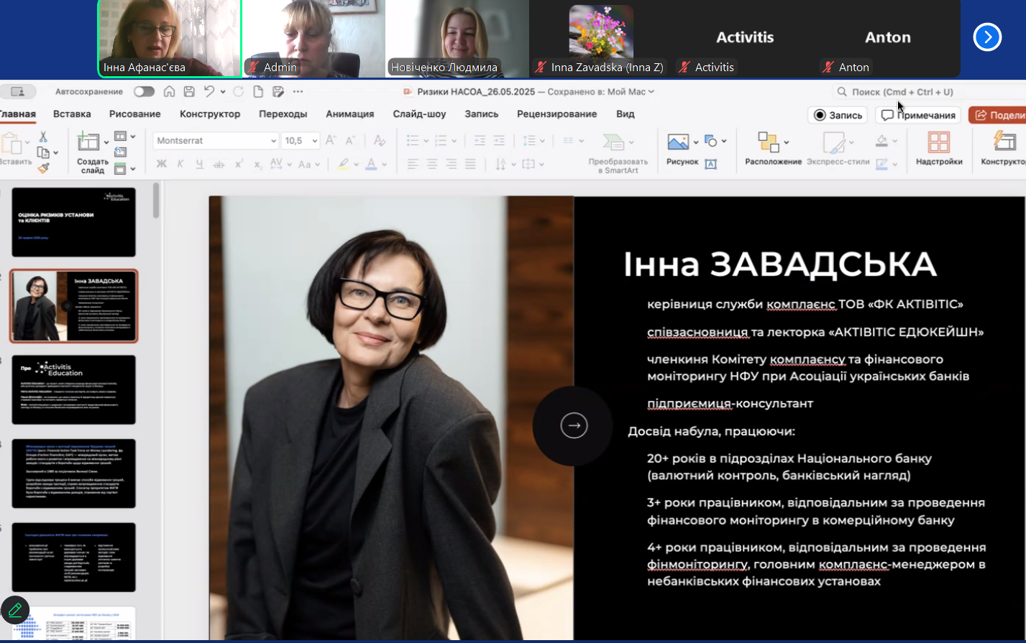The width and height of the screenshot is (1026, 643).
Task: Toggle bold formatting (Ж)
Action: pos(162,165)
